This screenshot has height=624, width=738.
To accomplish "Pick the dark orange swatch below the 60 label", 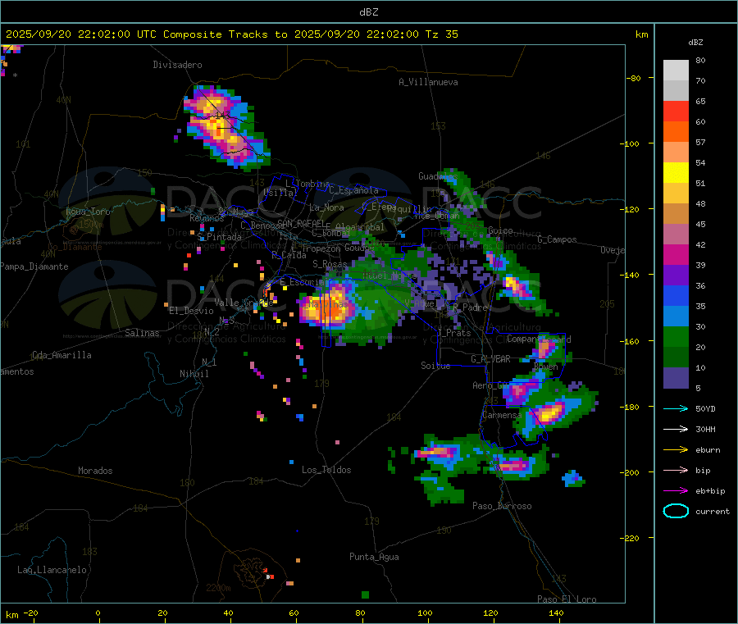I will [676, 132].
